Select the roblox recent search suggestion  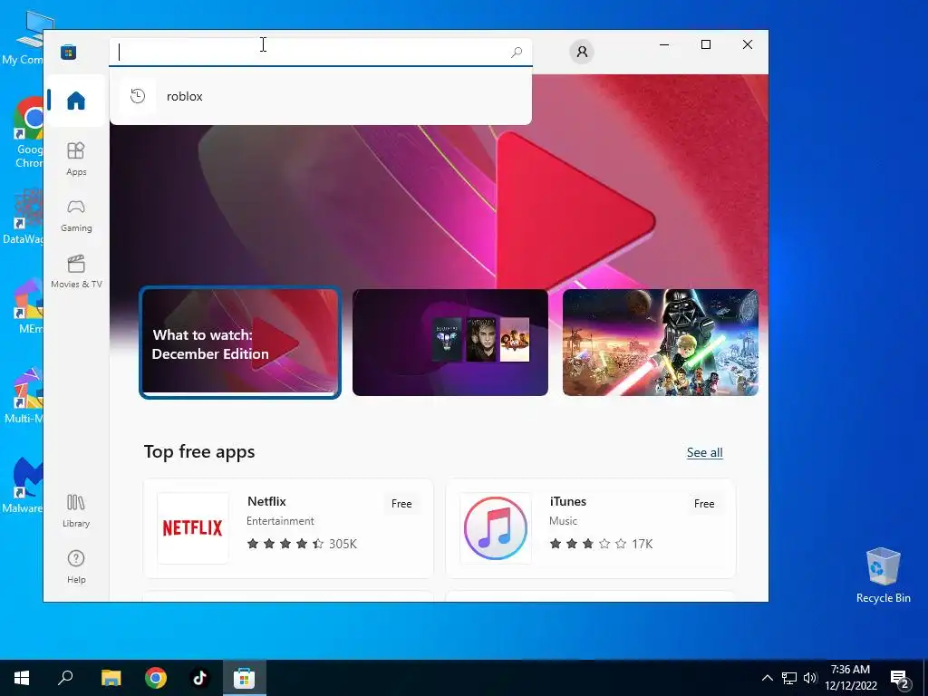point(321,96)
